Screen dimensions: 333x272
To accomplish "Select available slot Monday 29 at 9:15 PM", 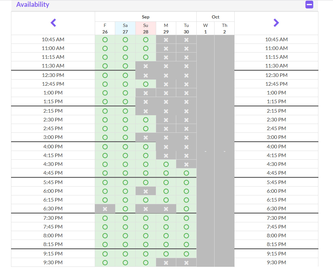I will click(166, 254).
